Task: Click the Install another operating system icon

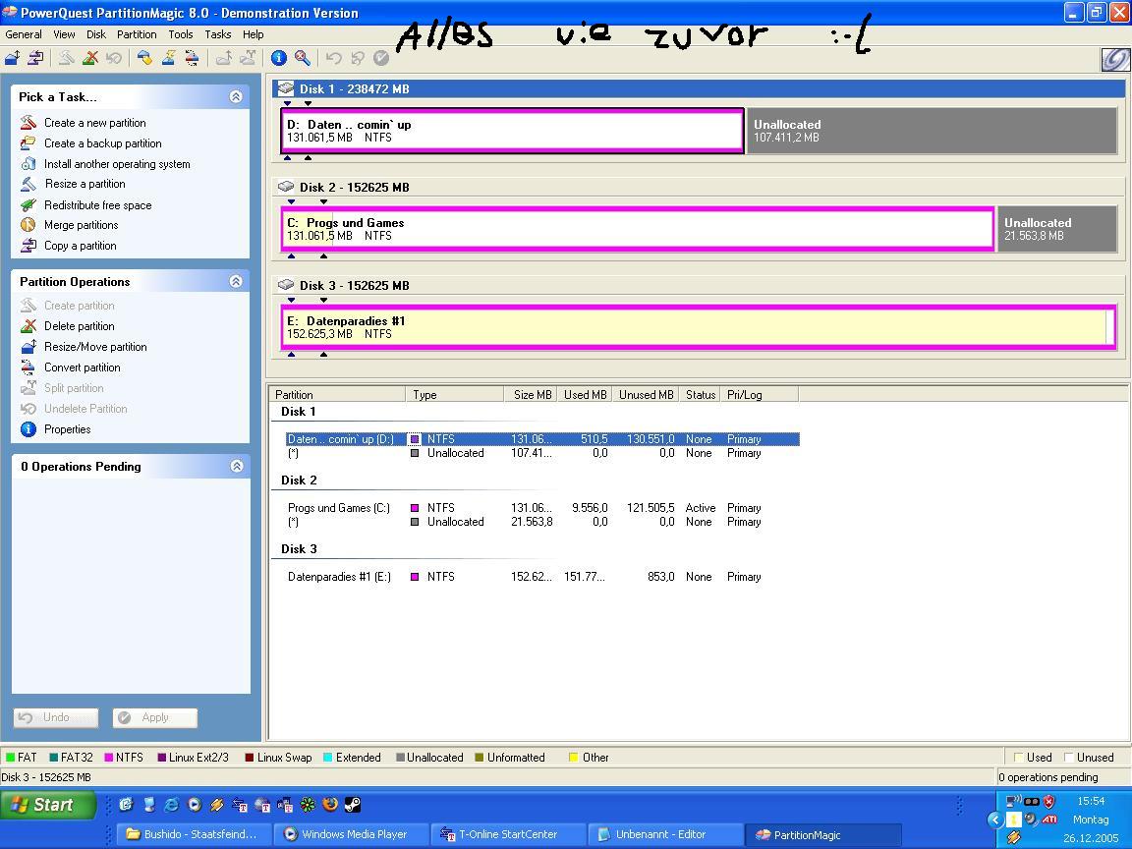Action: (28, 164)
